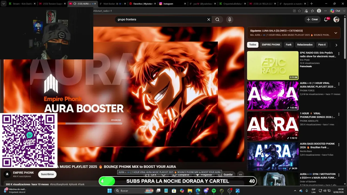Favorite this page with the star icon

pos(300,11)
